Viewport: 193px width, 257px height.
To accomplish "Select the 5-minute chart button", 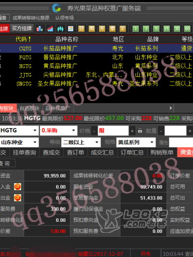I will pyautogui.click(x=156, y=29).
